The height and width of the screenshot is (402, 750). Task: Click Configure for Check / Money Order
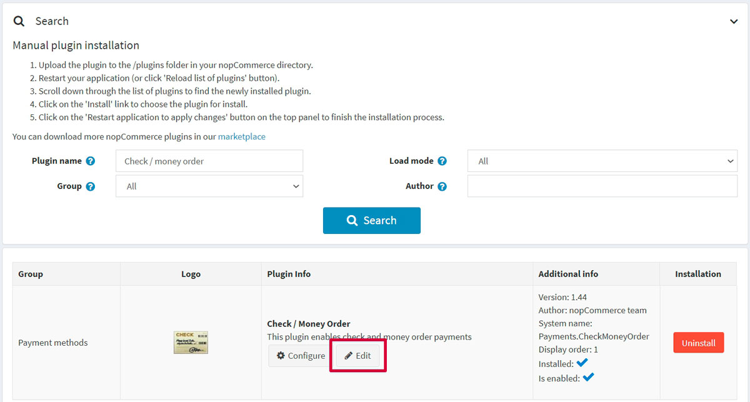pos(301,356)
